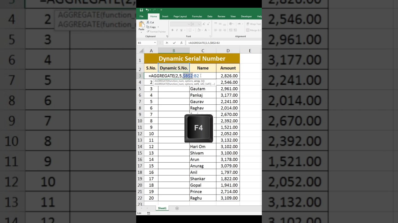This screenshot has height=223, width=398.
Task: Open the Page Layout tab
Action: (180, 16)
